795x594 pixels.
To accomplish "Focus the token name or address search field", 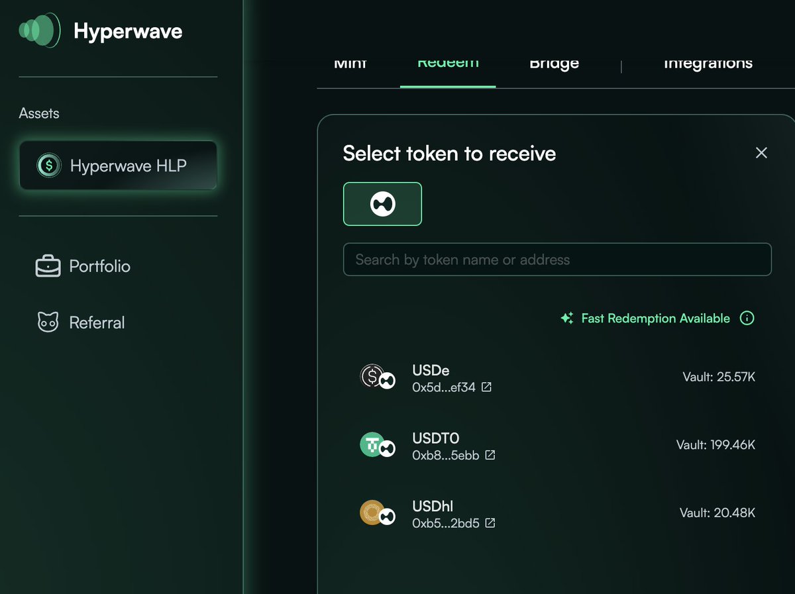I will click(557, 260).
